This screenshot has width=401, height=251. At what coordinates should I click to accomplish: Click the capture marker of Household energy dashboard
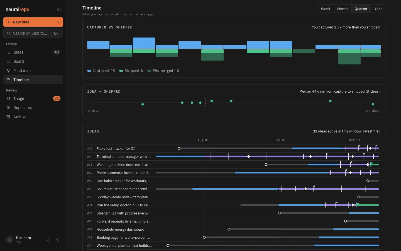pyautogui.click(x=229, y=229)
